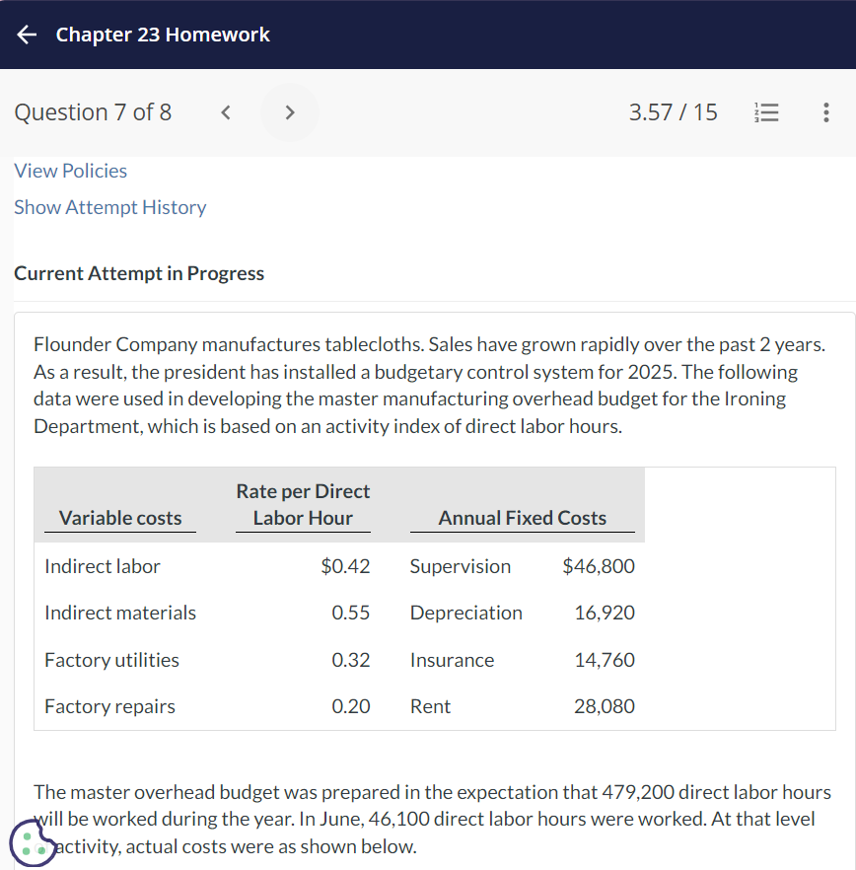Select the Supervision cost $46,800

(605, 566)
